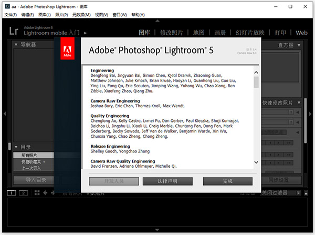Screen dimensions: 315x235
Task: Open the 图库(L) menu
Action: pos(45,15)
